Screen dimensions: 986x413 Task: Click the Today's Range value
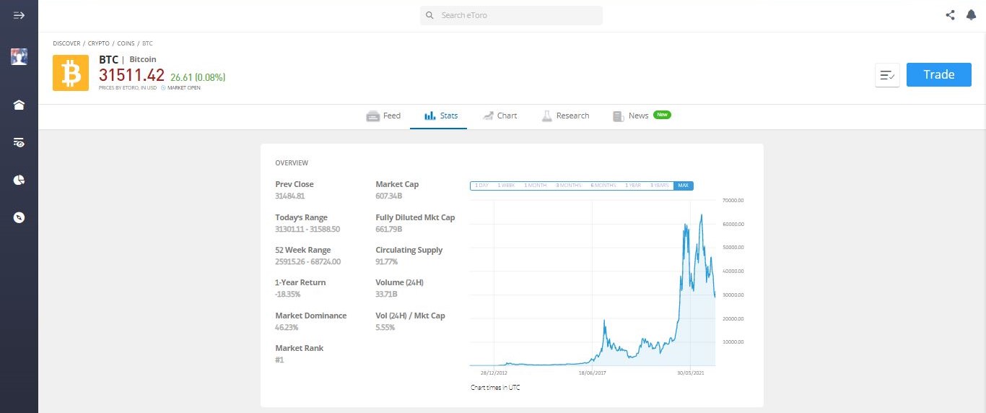307,229
